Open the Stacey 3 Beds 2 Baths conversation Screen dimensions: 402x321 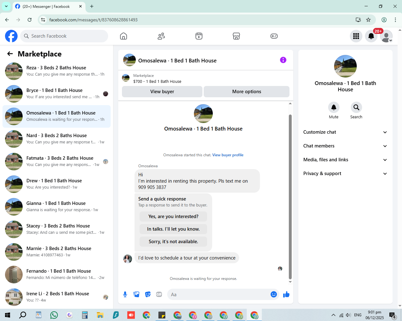57,229
